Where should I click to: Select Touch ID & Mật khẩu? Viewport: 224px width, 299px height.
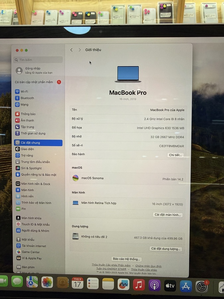[33, 224]
